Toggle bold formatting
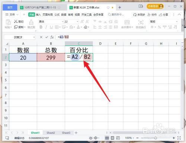This screenshot has height=143, width=186. 41,27
